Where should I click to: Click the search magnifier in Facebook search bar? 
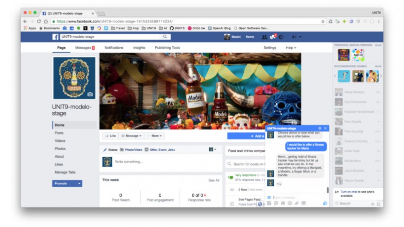coord(165,37)
